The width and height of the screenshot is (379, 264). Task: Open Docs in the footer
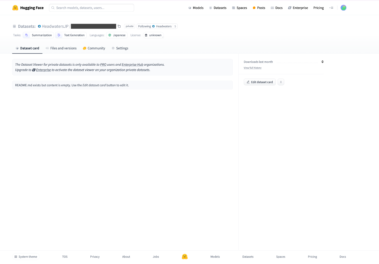click(x=343, y=257)
